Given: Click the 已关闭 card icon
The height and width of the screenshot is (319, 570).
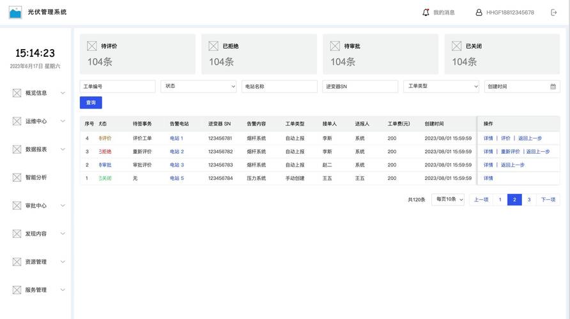Looking at the screenshot, I should coord(457,46).
